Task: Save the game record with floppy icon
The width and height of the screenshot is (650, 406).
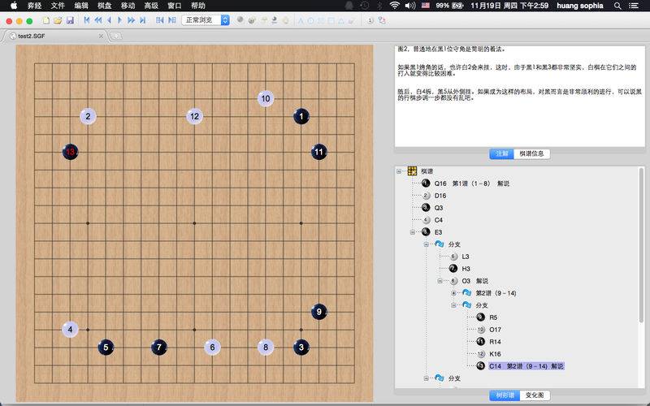Action: coord(70,20)
